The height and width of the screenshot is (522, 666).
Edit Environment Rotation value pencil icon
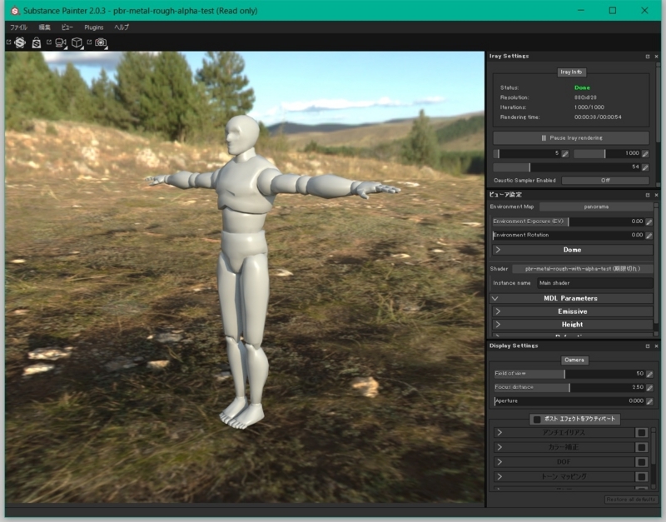(649, 236)
